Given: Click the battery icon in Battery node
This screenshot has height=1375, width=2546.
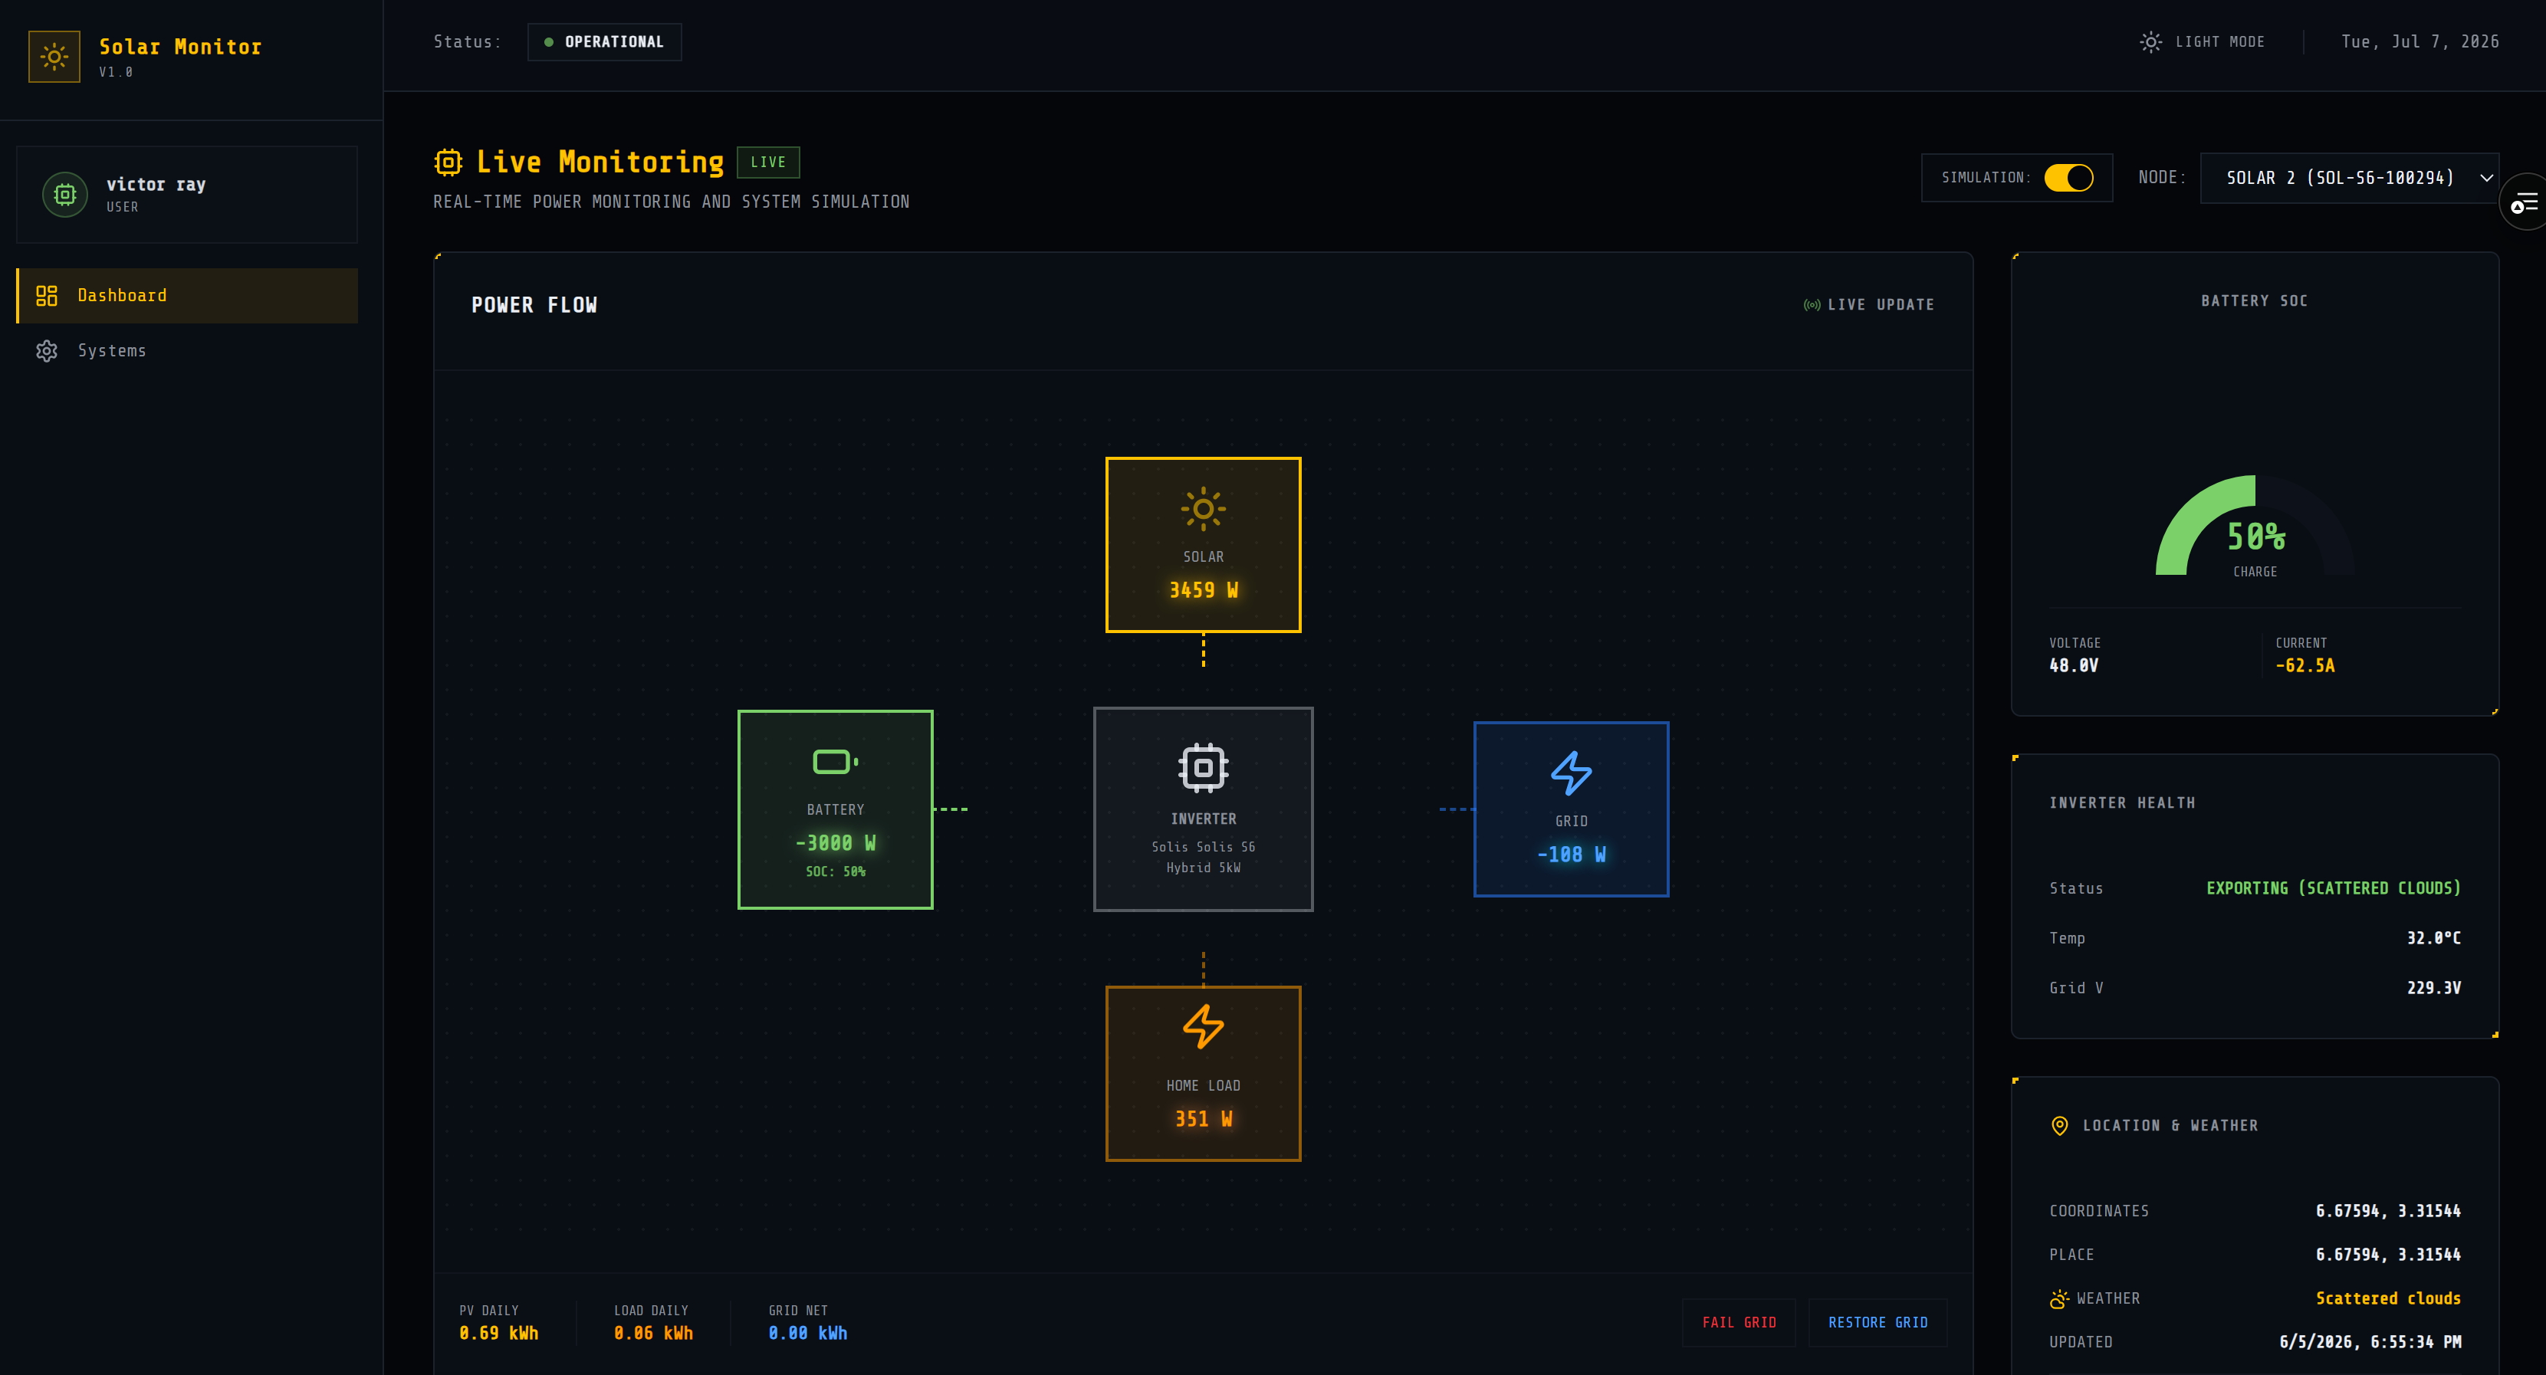Looking at the screenshot, I should (835, 762).
